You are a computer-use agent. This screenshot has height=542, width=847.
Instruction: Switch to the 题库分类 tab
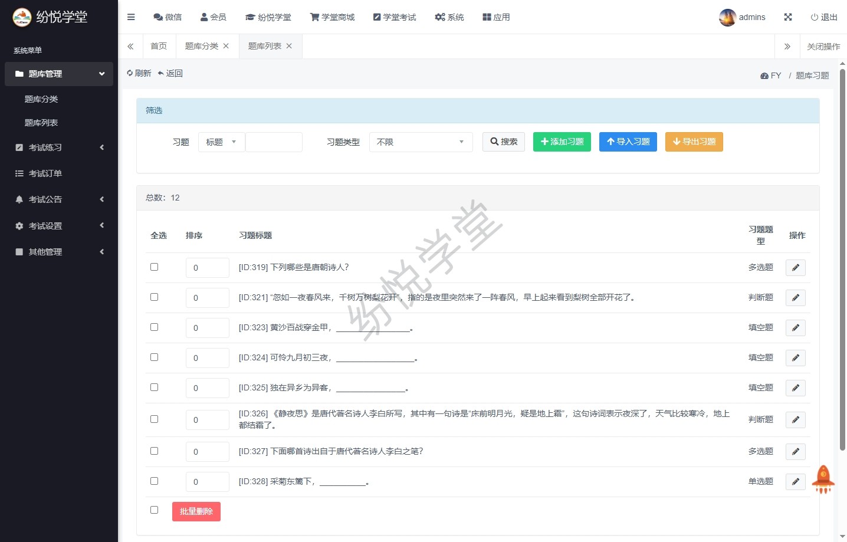click(x=201, y=46)
